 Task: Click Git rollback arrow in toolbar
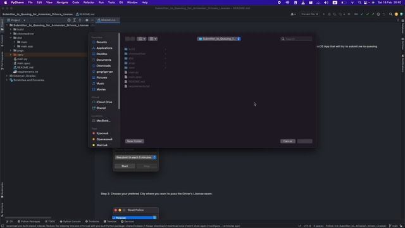pos(384,14)
